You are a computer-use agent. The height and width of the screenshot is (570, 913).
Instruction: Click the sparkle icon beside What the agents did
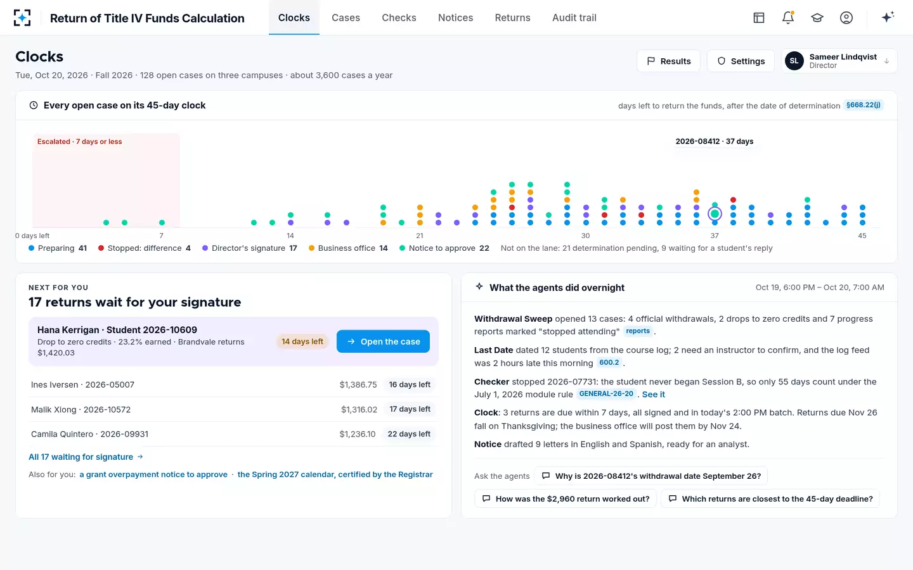click(479, 287)
